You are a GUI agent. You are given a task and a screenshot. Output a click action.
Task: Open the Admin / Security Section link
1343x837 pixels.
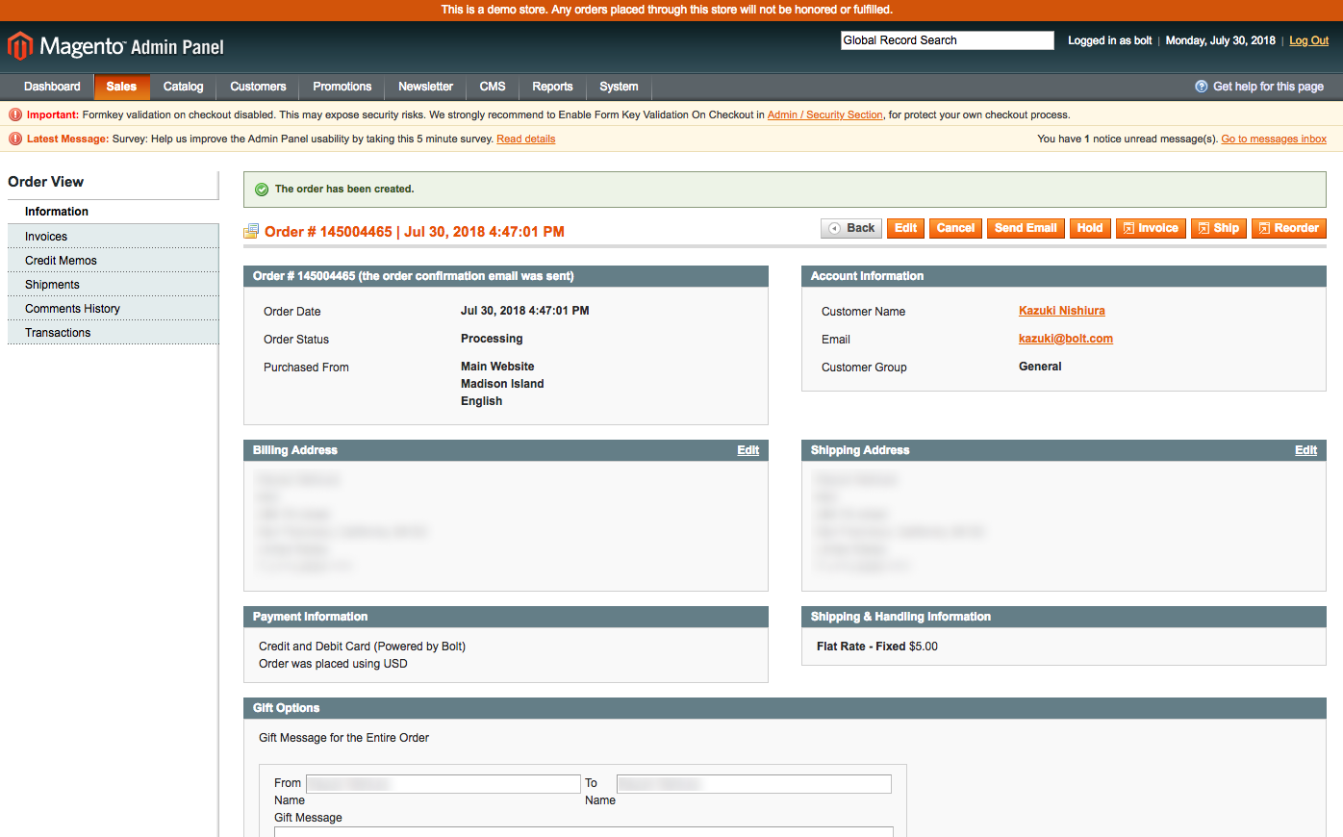(x=824, y=114)
